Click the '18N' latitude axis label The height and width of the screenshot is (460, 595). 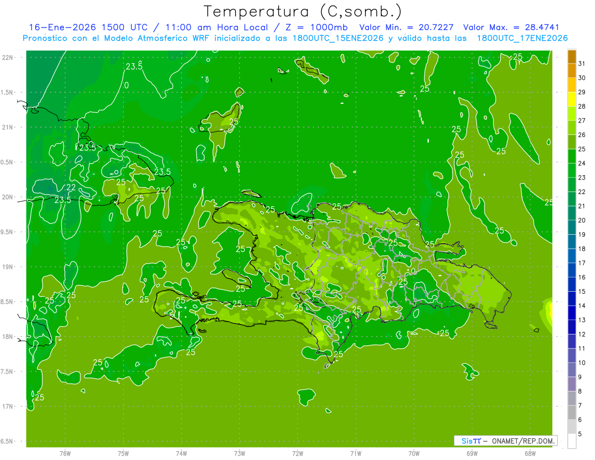coord(7,336)
